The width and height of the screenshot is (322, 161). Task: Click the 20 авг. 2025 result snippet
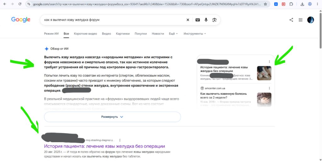click(107, 154)
